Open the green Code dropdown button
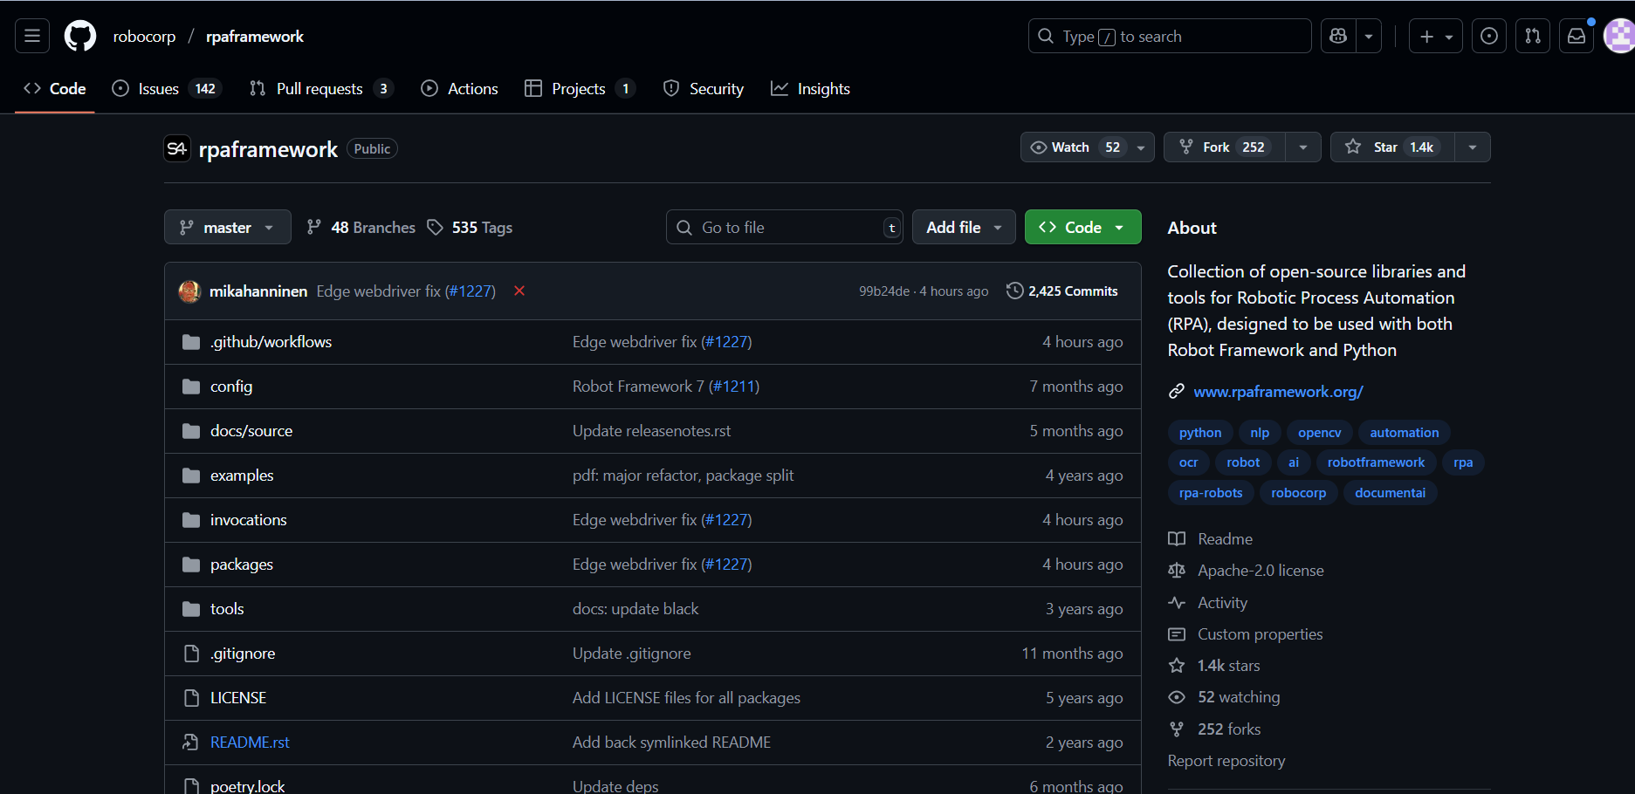Viewport: 1635px width, 794px height. [1082, 227]
